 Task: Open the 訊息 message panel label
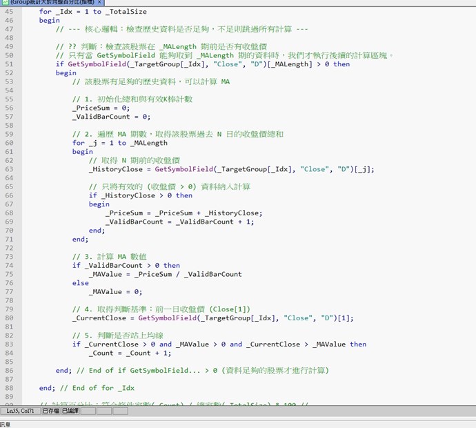[6, 423]
